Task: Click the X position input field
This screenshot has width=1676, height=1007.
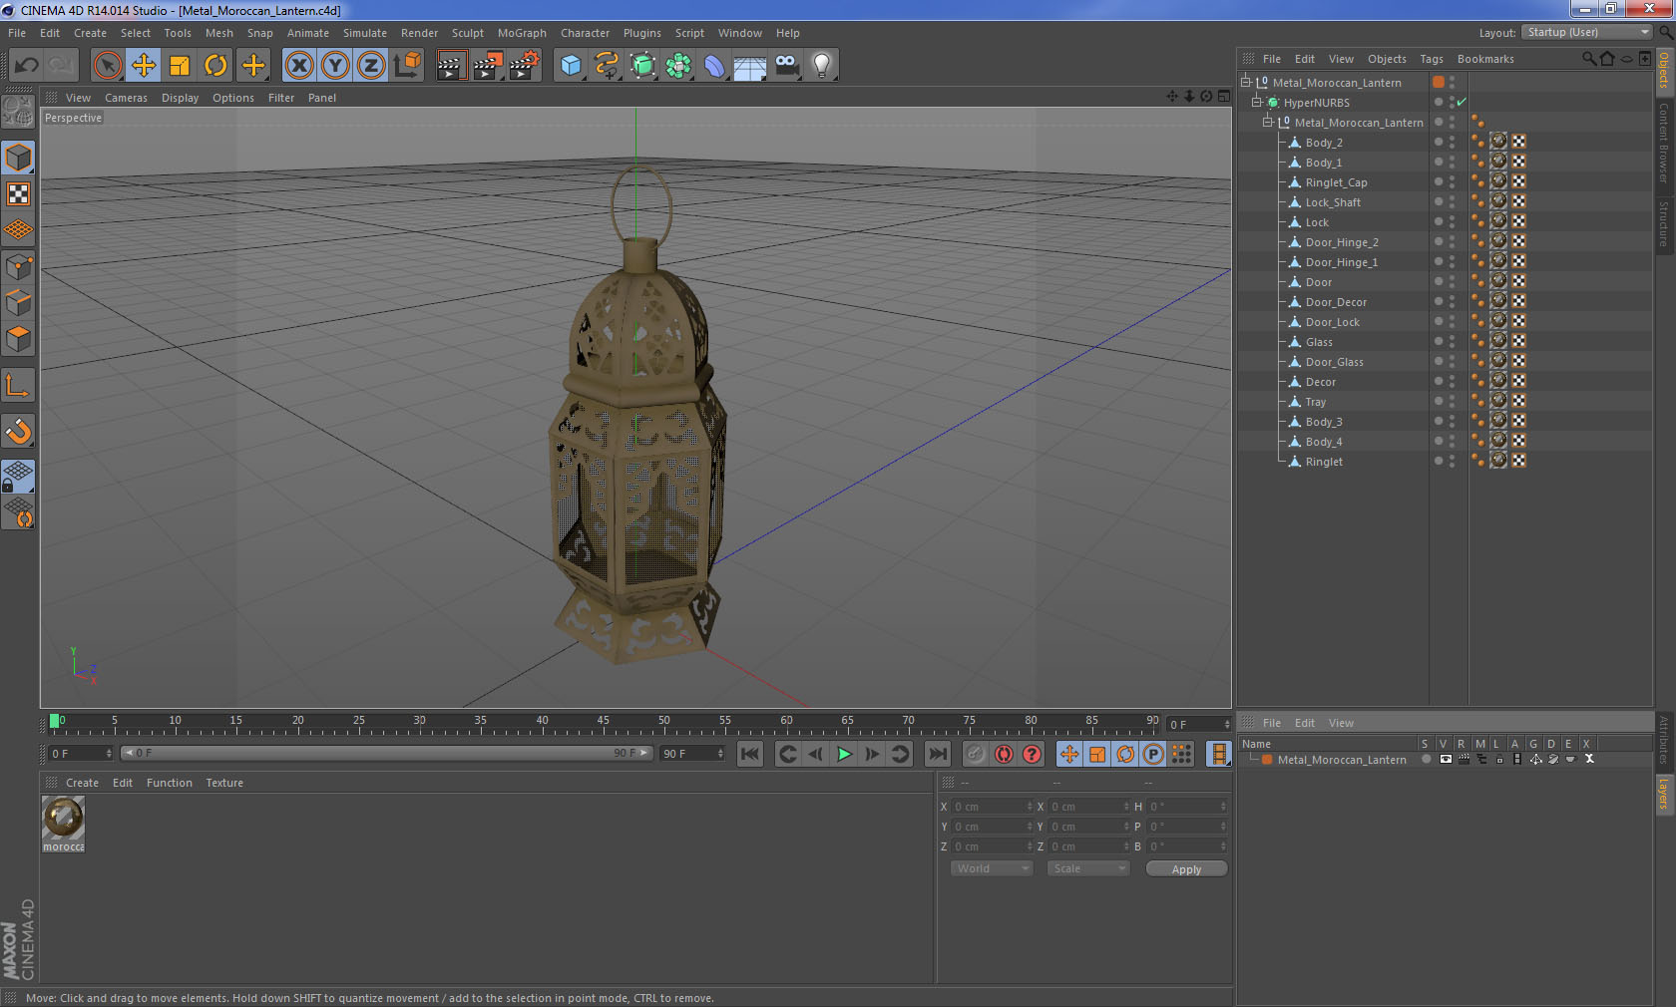Action: pos(992,807)
